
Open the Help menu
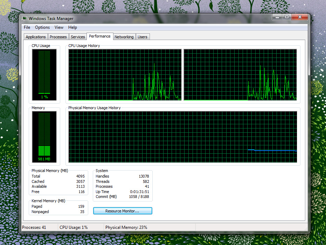click(72, 27)
